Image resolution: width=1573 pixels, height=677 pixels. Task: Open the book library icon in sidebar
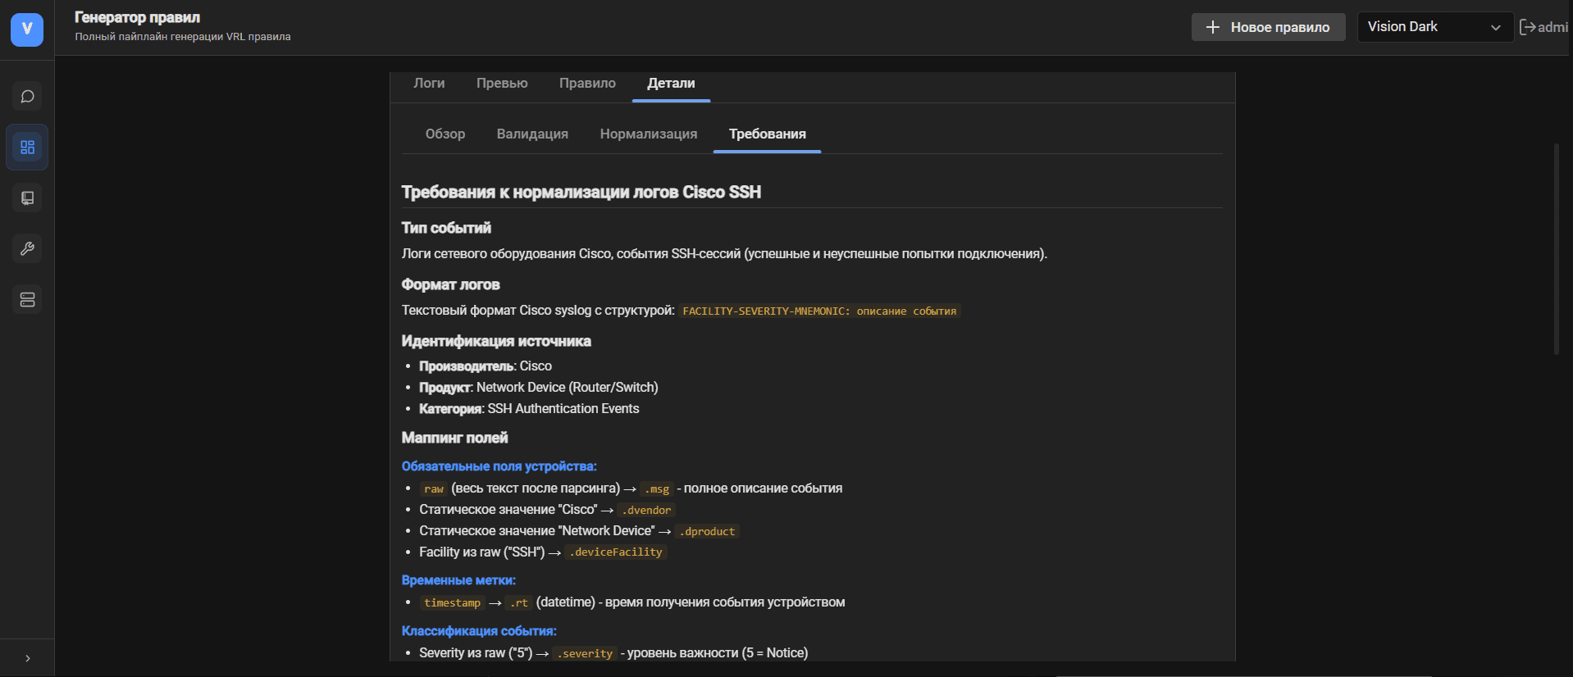27,198
